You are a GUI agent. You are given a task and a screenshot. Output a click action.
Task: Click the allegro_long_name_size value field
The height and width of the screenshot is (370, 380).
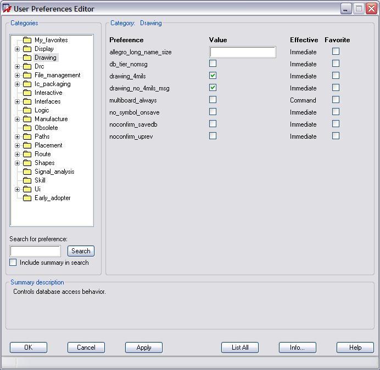tap(243, 52)
